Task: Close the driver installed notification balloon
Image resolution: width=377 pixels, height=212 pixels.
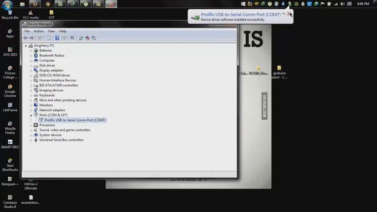Action: point(289,14)
